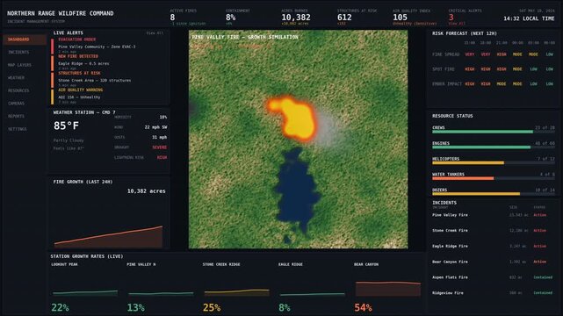This screenshot has width=563, height=316.
Task: Open Stone Creek Fire in the Incidents list
Action: click(x=450, y=231)
